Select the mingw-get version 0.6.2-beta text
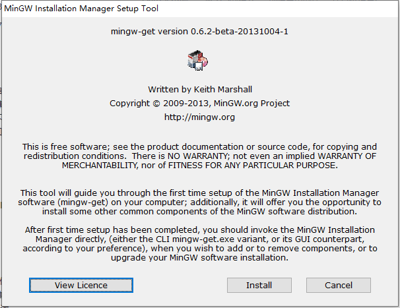 tap(199, 32)
